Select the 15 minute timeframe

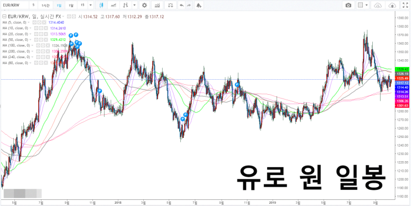pos(82,5)
